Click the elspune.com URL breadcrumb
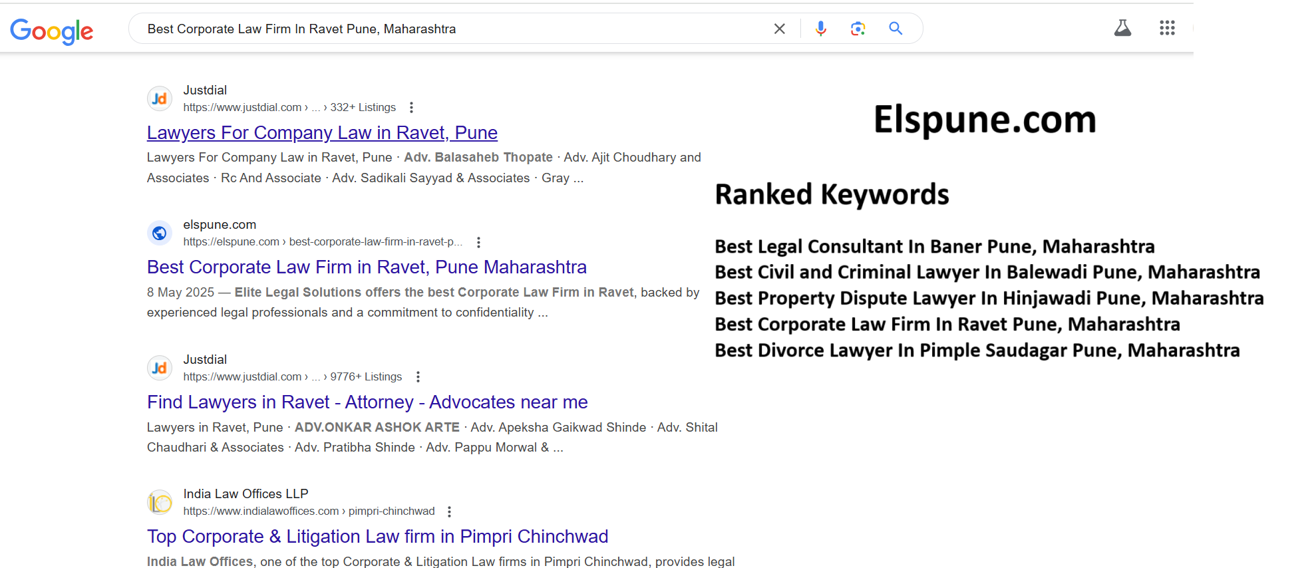Image resolution: width=1300 pixels, height=568 pixels. pyautogui.click(x=322, y=242)
